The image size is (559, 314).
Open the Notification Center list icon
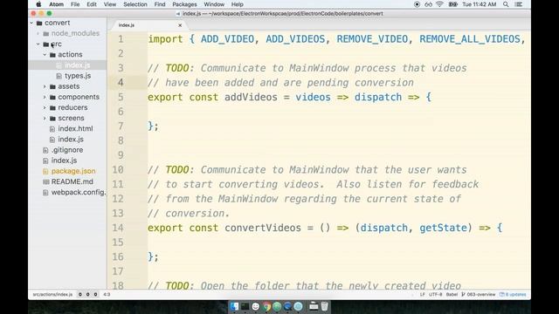[x=519, y=4]
